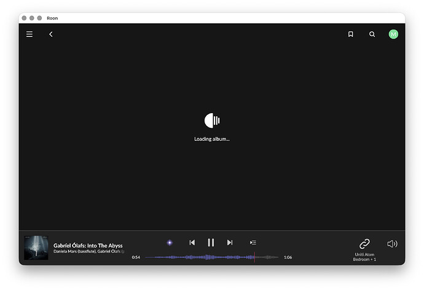Screen dimensions: 424x290
Task: Click the Roon window title
Action: click(x=52, y=18)
